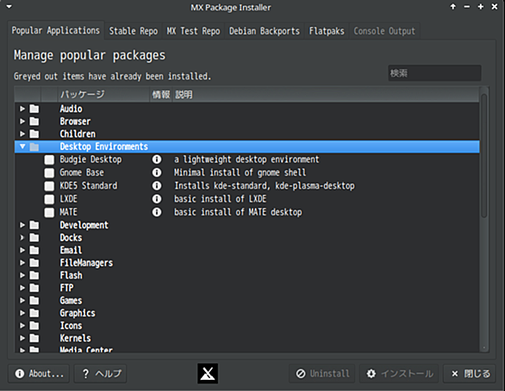Click the Kernels folder icon

[x=34, y=338]
